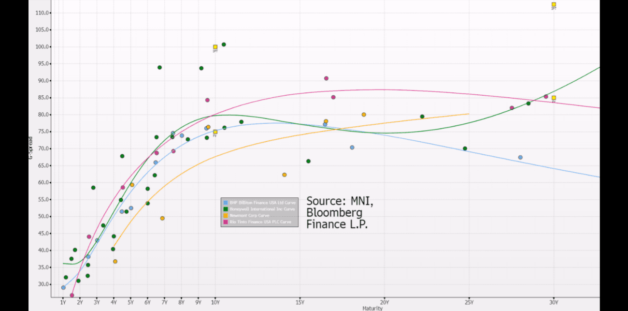Image resolution: width=628 pixels, height=311 pixels.
Task: Click the Source: MNI, Bloomberg Finance L.P. text
Action: (x=340, y=213)
